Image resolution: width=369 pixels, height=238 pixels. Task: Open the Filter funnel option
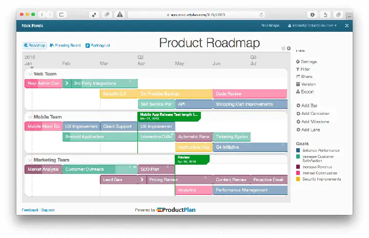pyautogui.click(x=303, y=69)
